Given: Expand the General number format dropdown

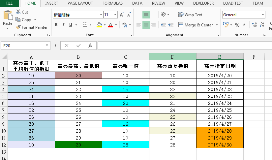Looking at the screenshot, I should click(x=263, y=15).
